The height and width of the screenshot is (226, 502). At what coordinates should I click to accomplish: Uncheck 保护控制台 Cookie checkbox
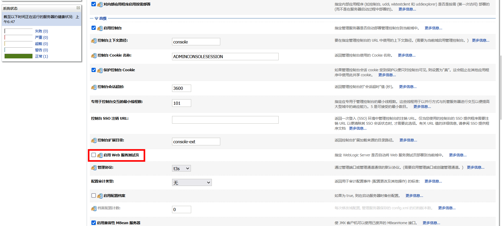93,70
